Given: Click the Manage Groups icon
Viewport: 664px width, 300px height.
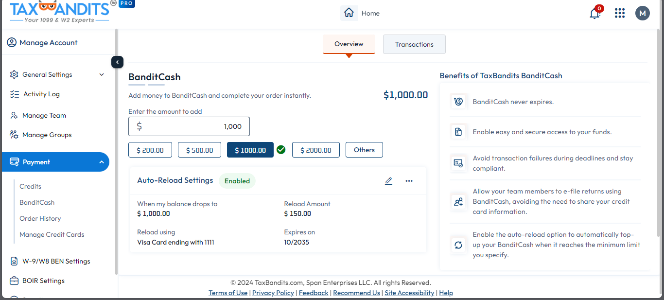Looking at the screenshot, I should [15, 135].
